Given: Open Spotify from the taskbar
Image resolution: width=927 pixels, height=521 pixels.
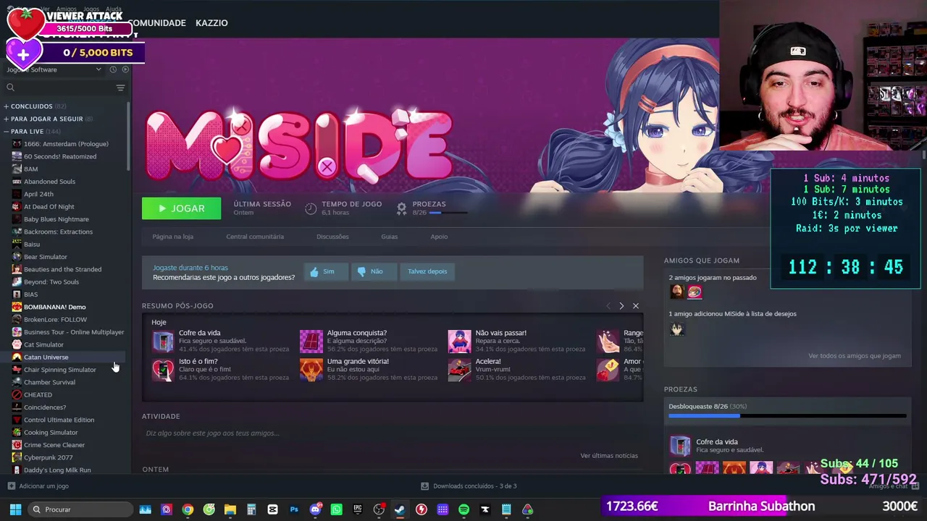Looking at the screenshot, I should click(463, 509).
